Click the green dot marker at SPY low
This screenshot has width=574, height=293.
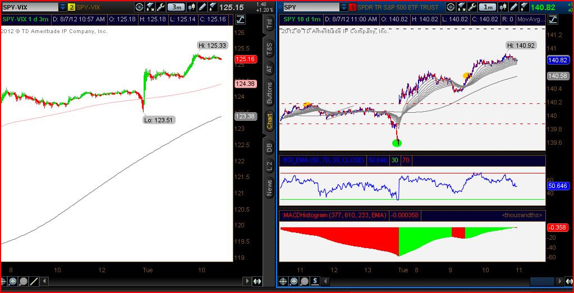tap(397, 143)
